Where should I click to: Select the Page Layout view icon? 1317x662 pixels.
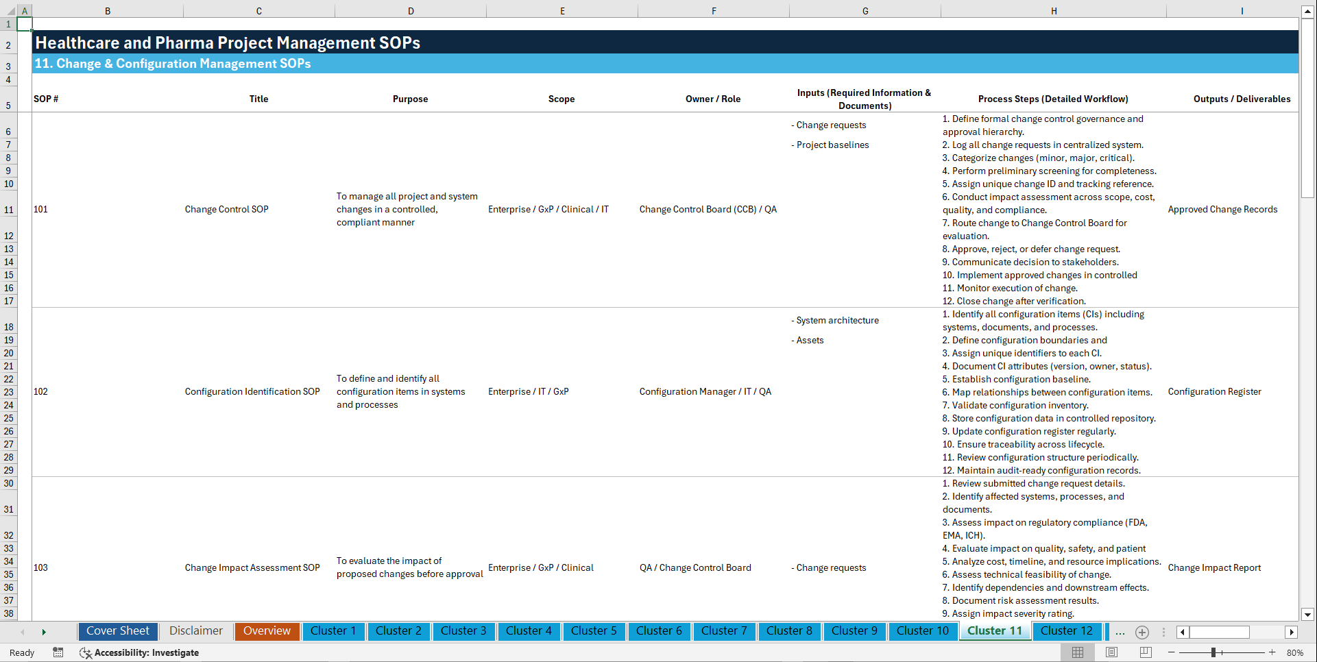[x=1111, y=652]
